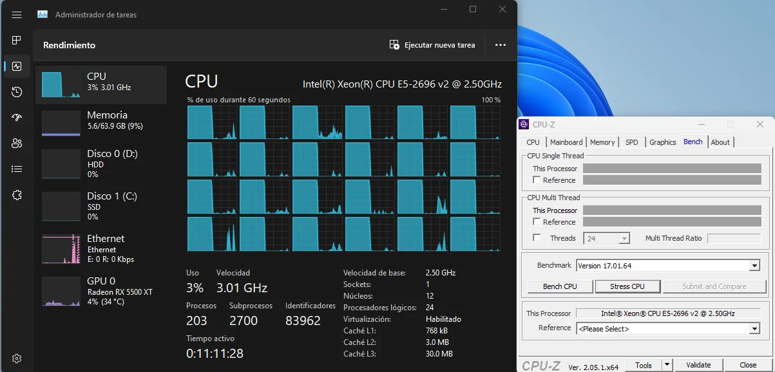Open the Startup apps icon in sidebar
The image size is (775, 372).
click(17, 118)
